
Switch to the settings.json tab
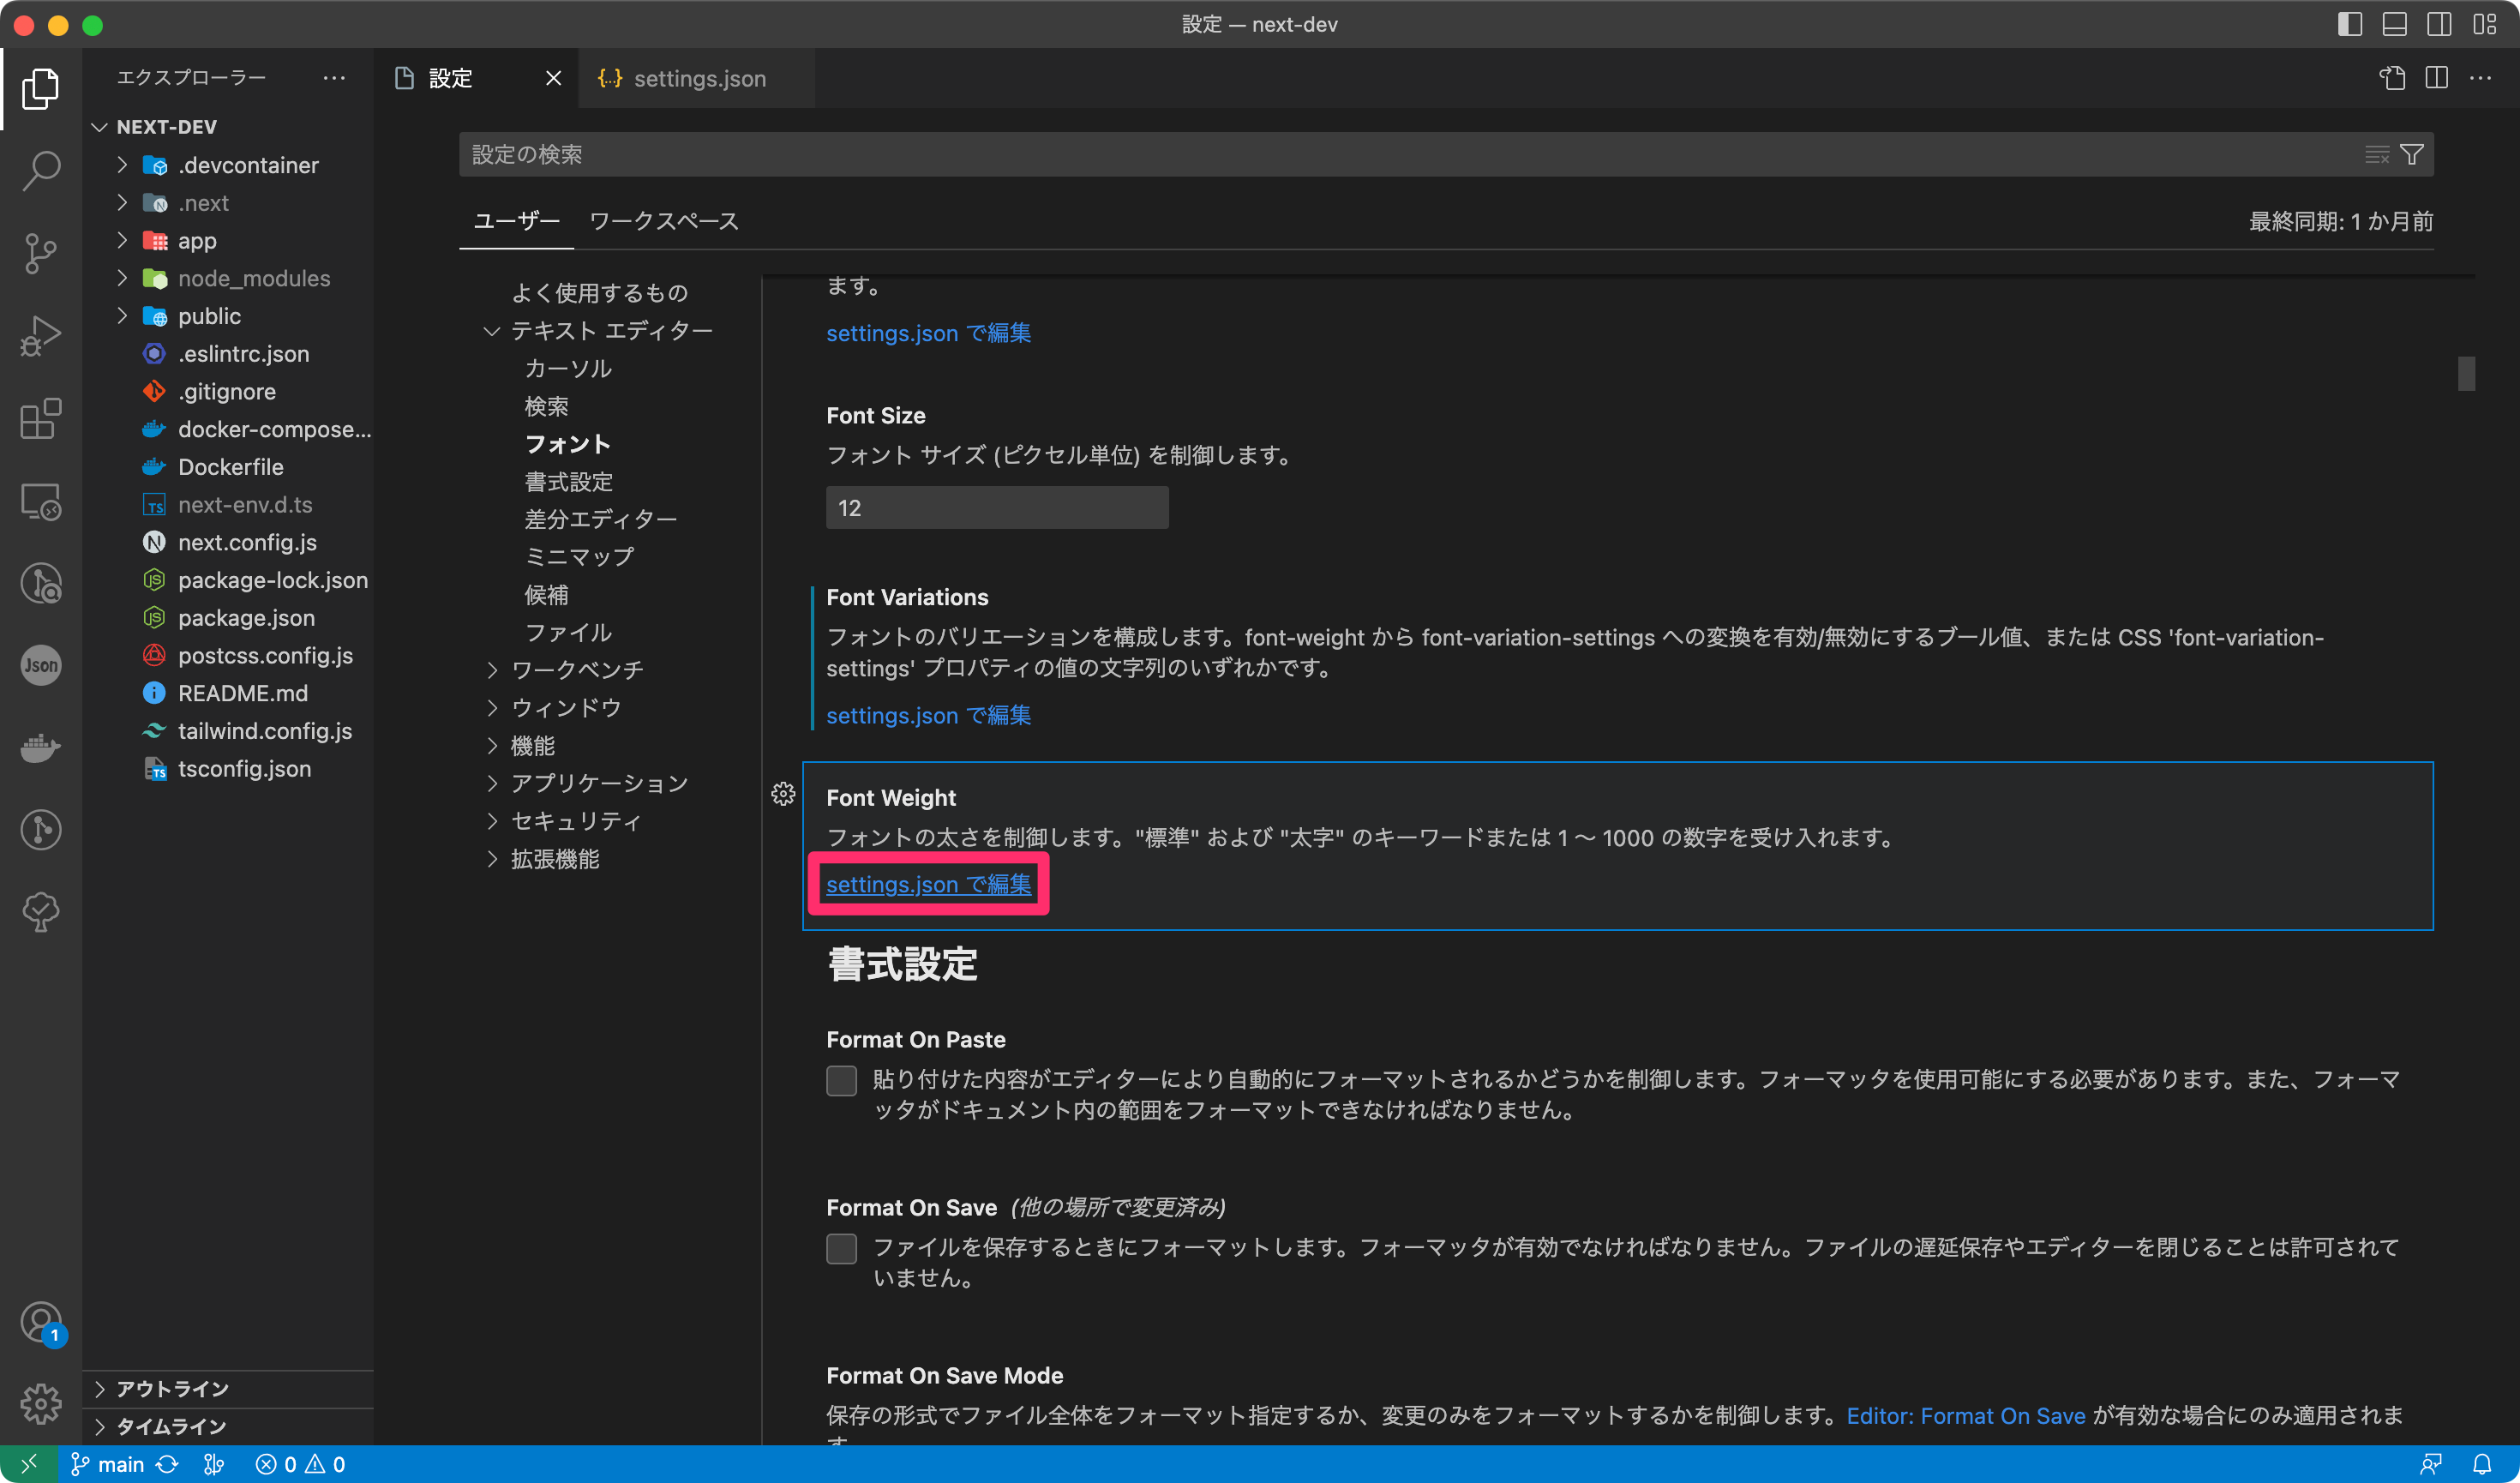click(699, 78)
